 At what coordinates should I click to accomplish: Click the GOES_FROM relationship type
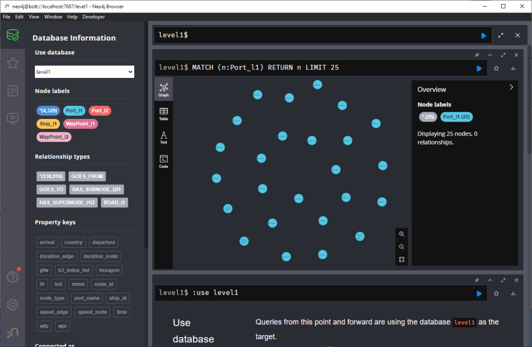tap(87, 176)
